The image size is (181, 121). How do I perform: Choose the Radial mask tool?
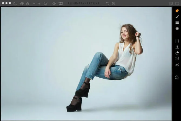(x=177, y=29)
